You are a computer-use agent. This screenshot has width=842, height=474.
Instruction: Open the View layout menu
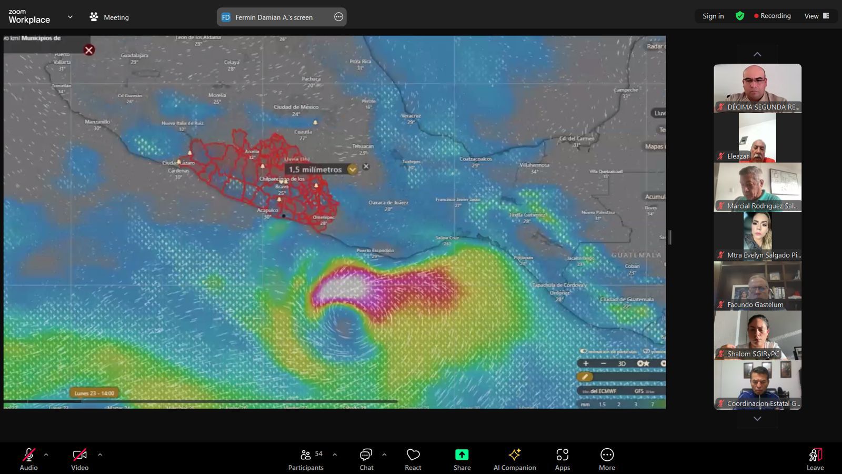816,16
